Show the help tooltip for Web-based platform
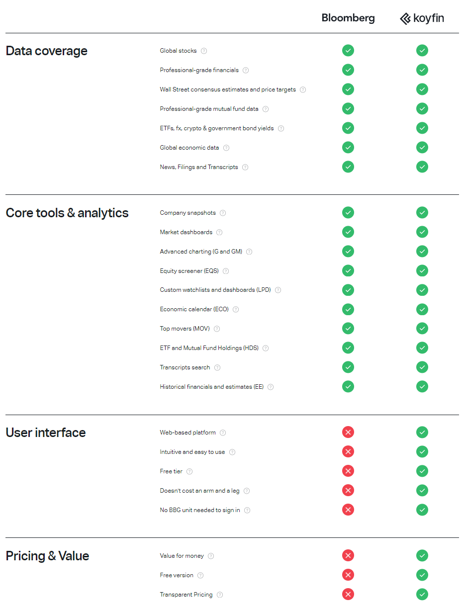Image resolution: width=464 pixels, height=612 pixels. tap(223, 433)
